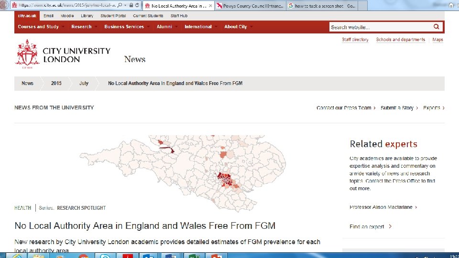Expand the About City menu
The width and height of the screenshot is (459, 258).
click(238, 27)
